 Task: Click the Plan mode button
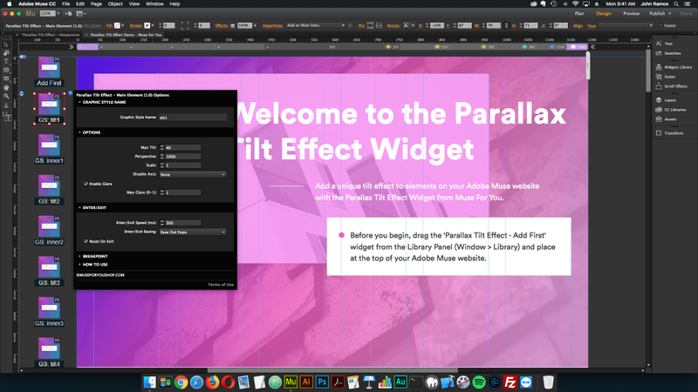point(579,14)
